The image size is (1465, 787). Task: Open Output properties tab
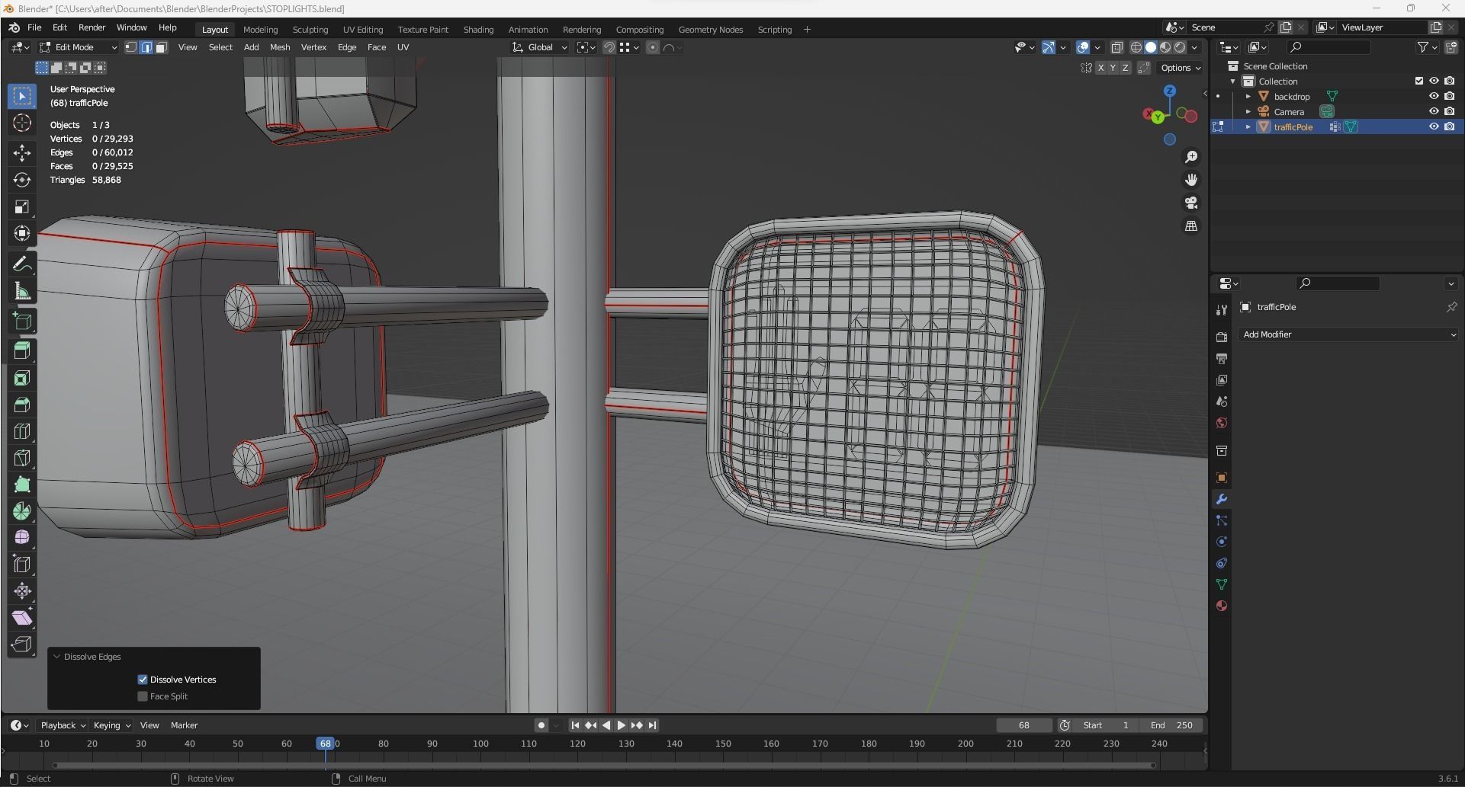(x=1221, y=358)
